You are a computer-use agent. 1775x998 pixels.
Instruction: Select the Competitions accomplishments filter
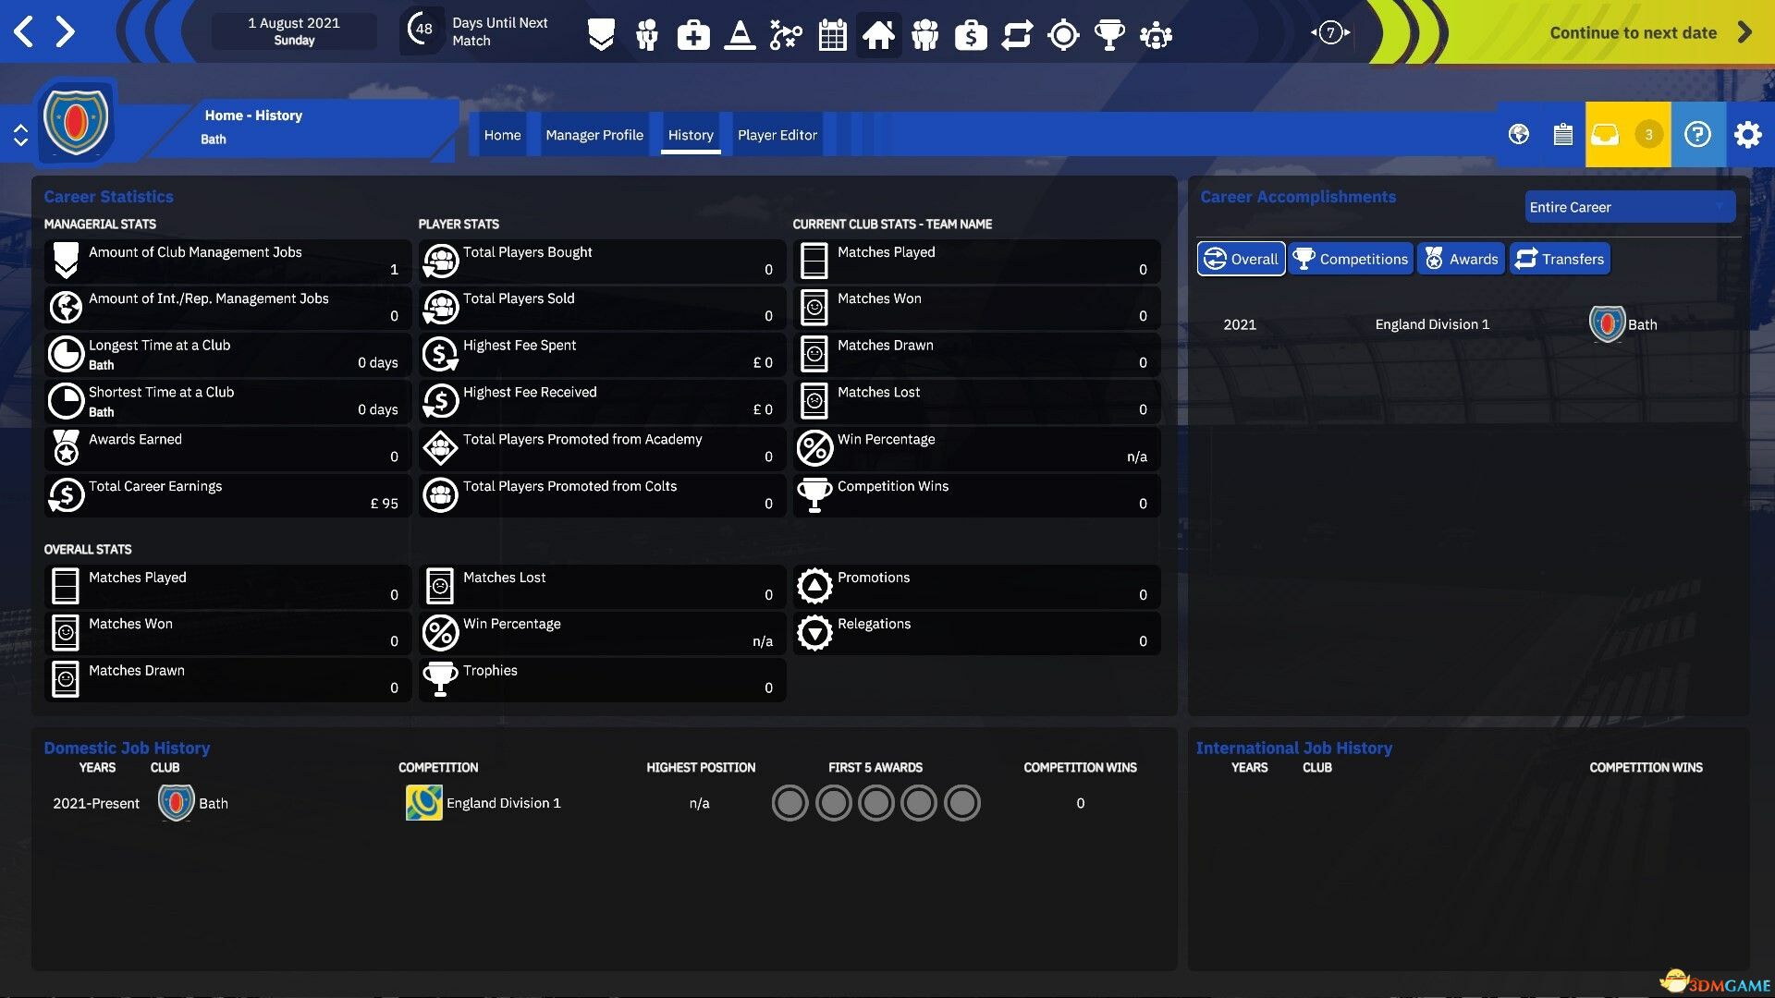(1351, 259)
